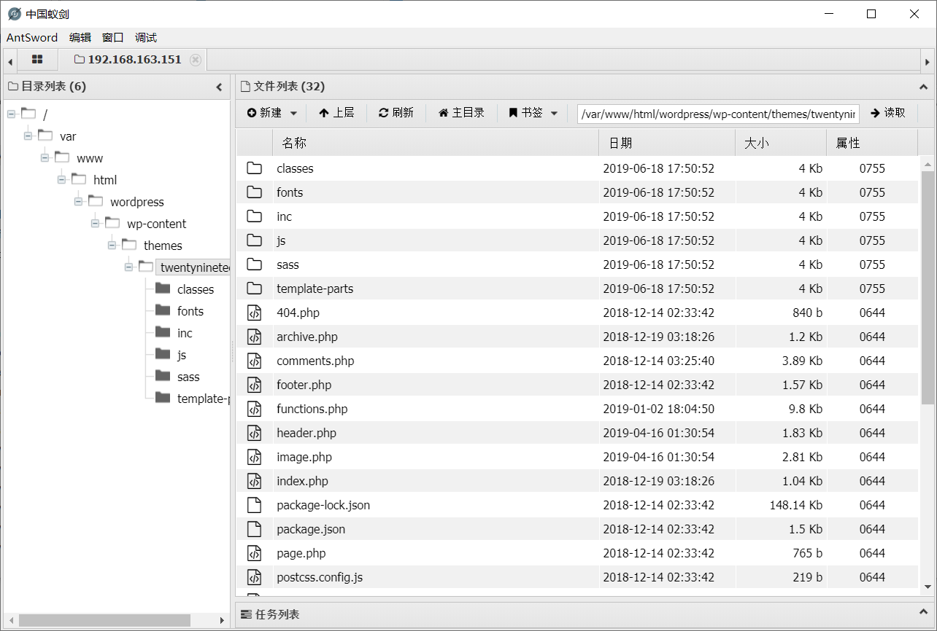The image size is (937, 631).
Task: Click the fonts folder icon in file list
Action: click(254, 192)
